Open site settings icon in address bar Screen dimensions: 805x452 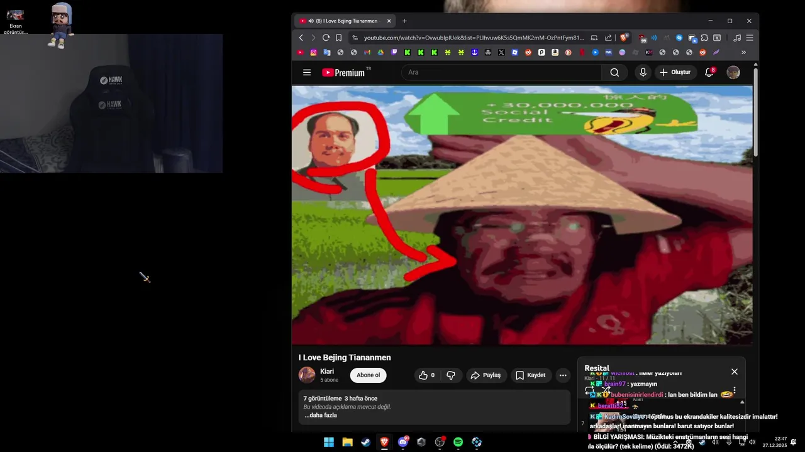(355, 38)
